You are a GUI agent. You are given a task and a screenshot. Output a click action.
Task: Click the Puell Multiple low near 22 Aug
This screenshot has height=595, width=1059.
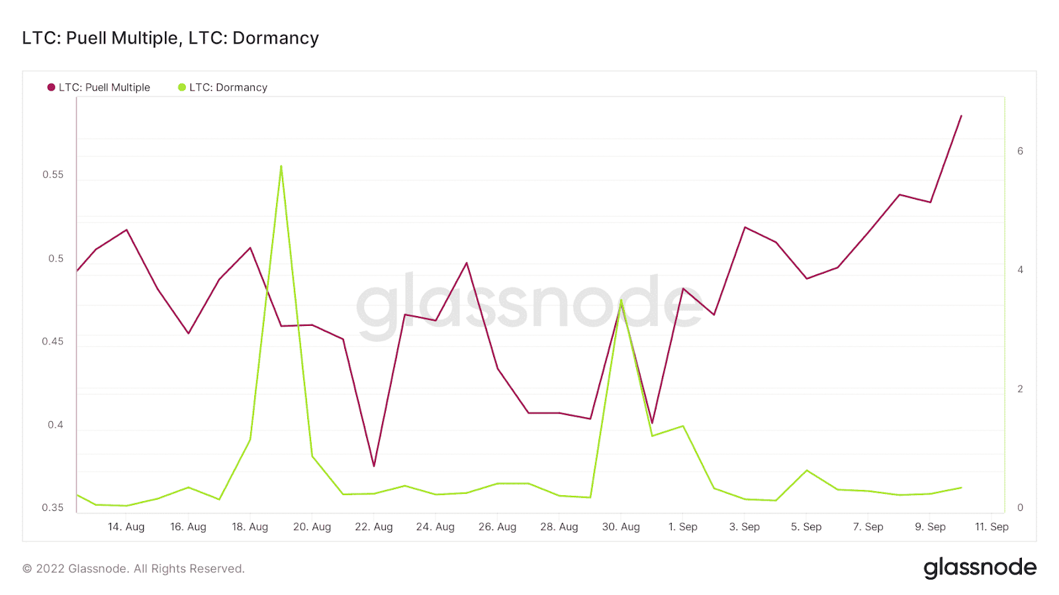pyautogui.click(x=374, y=466)
